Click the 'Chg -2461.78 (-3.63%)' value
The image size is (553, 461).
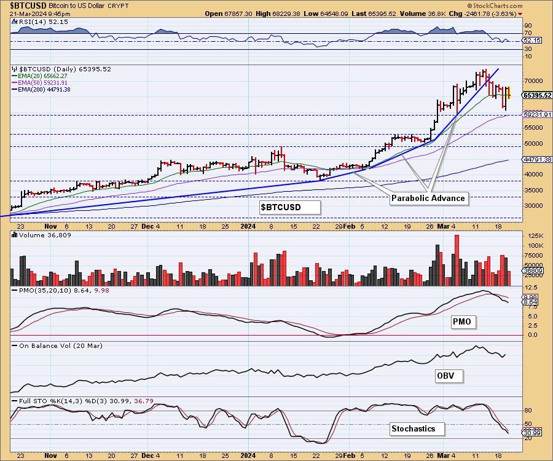point(482,14)
